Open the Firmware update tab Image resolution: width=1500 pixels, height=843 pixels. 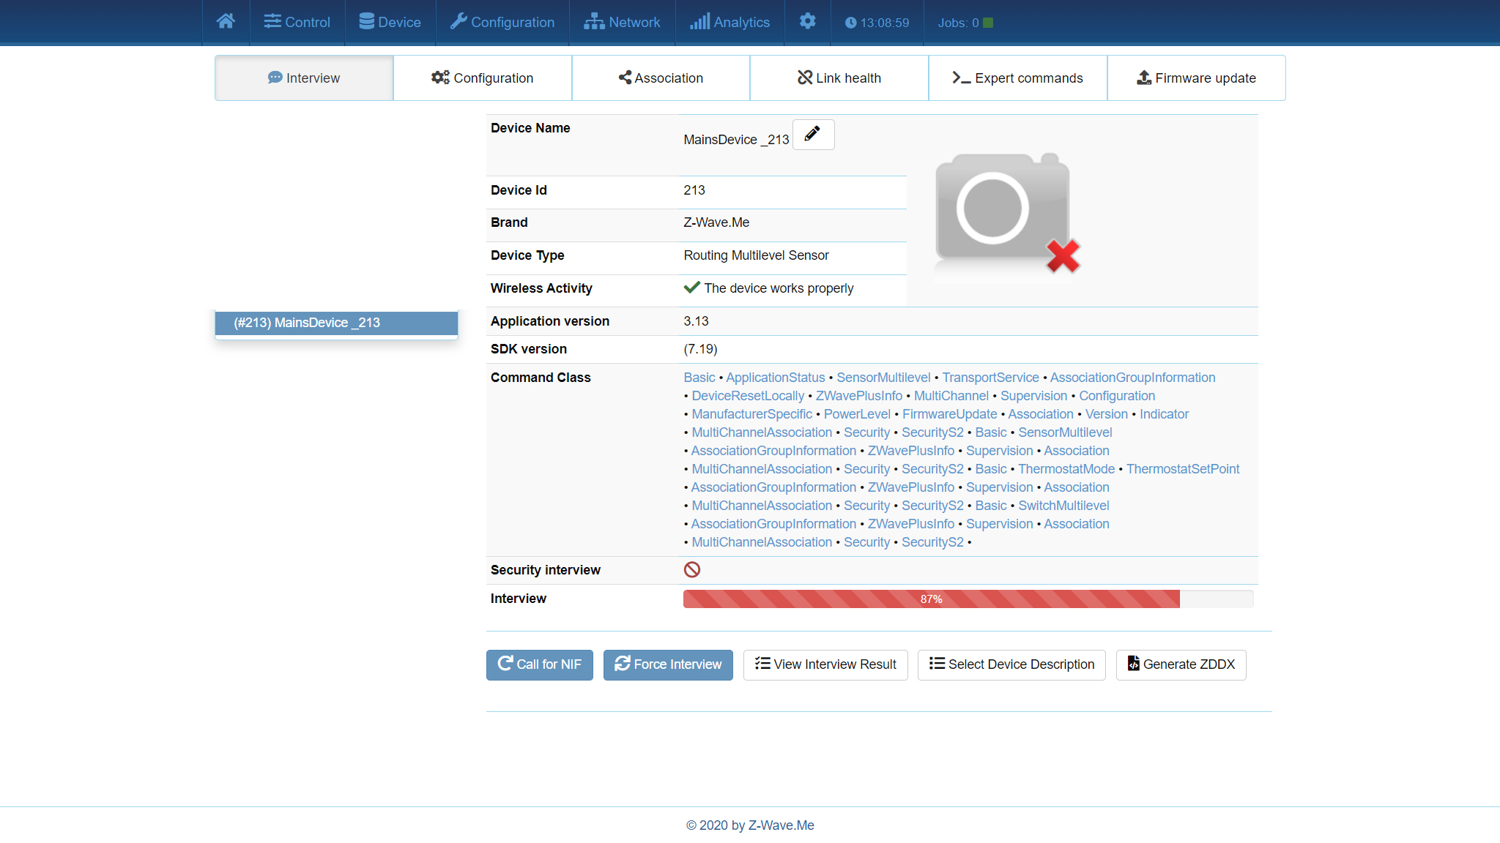pyautogui.click(x=1196, y=78)
